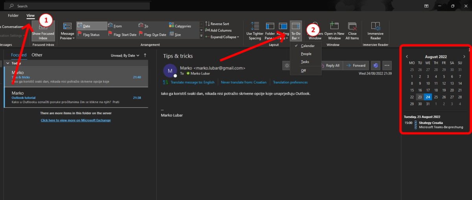472x200 pixels.
Task: Switch to the Focused inbox tab
Action: [19, 55]
